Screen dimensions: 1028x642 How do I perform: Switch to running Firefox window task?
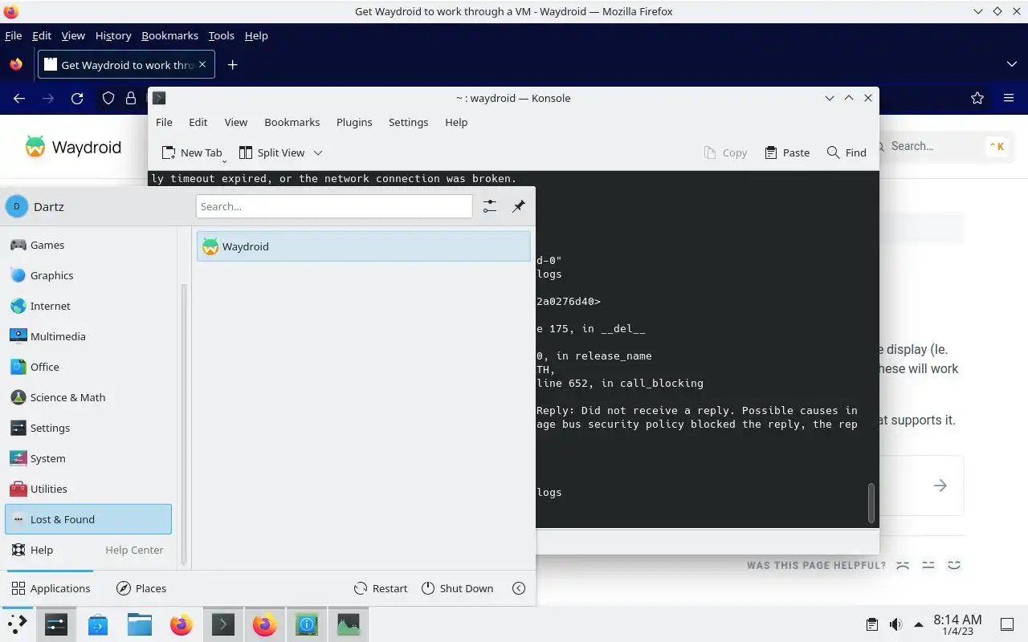(265, 624)
